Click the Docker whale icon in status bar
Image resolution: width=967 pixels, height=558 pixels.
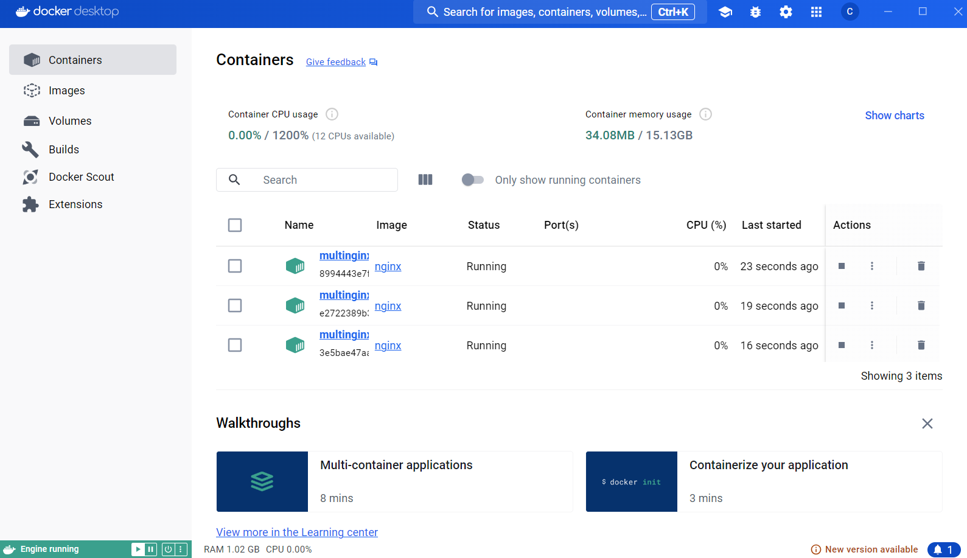pos(10,549)
